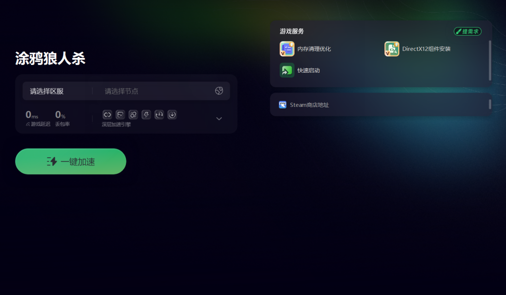Open the 内存清理优化 memory cleanup icon
506x295 pixels.
click(287, 49)
